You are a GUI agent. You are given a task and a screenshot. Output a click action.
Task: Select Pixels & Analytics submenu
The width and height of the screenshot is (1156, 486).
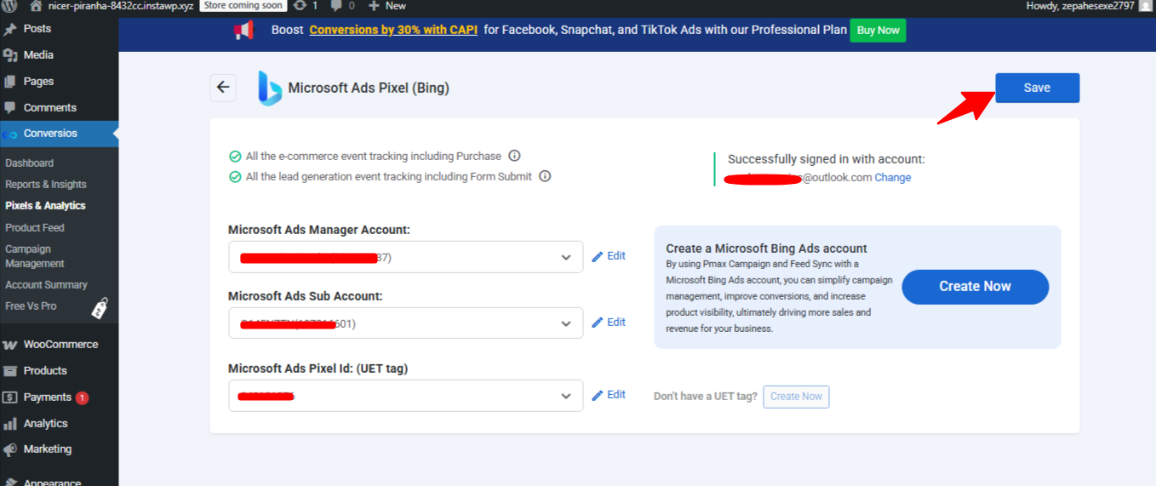pos(45,206)
